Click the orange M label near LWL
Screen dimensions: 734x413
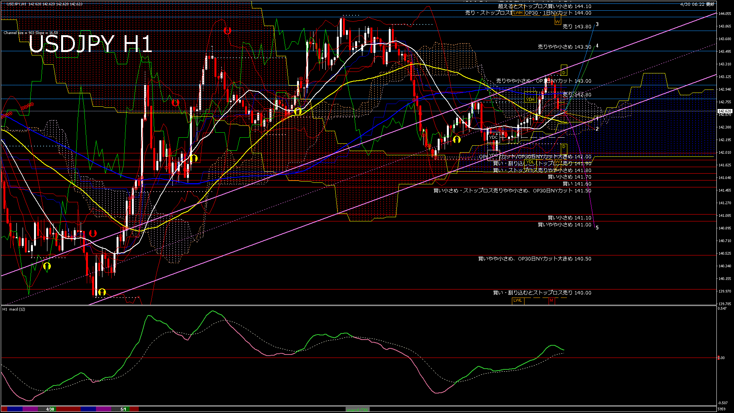551,301
